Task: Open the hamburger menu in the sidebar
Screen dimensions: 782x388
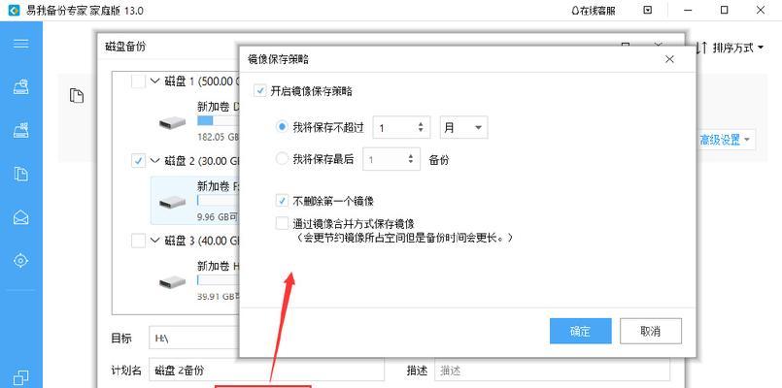Action: point(20,44)
